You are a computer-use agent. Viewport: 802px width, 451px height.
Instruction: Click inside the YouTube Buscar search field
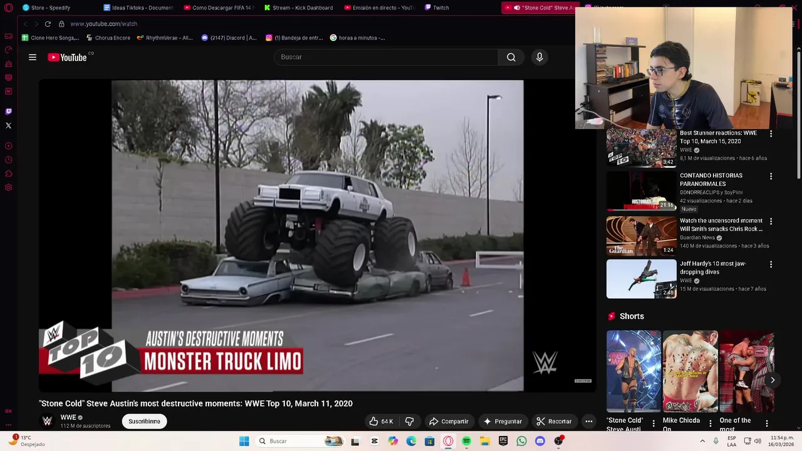[386, 57]
